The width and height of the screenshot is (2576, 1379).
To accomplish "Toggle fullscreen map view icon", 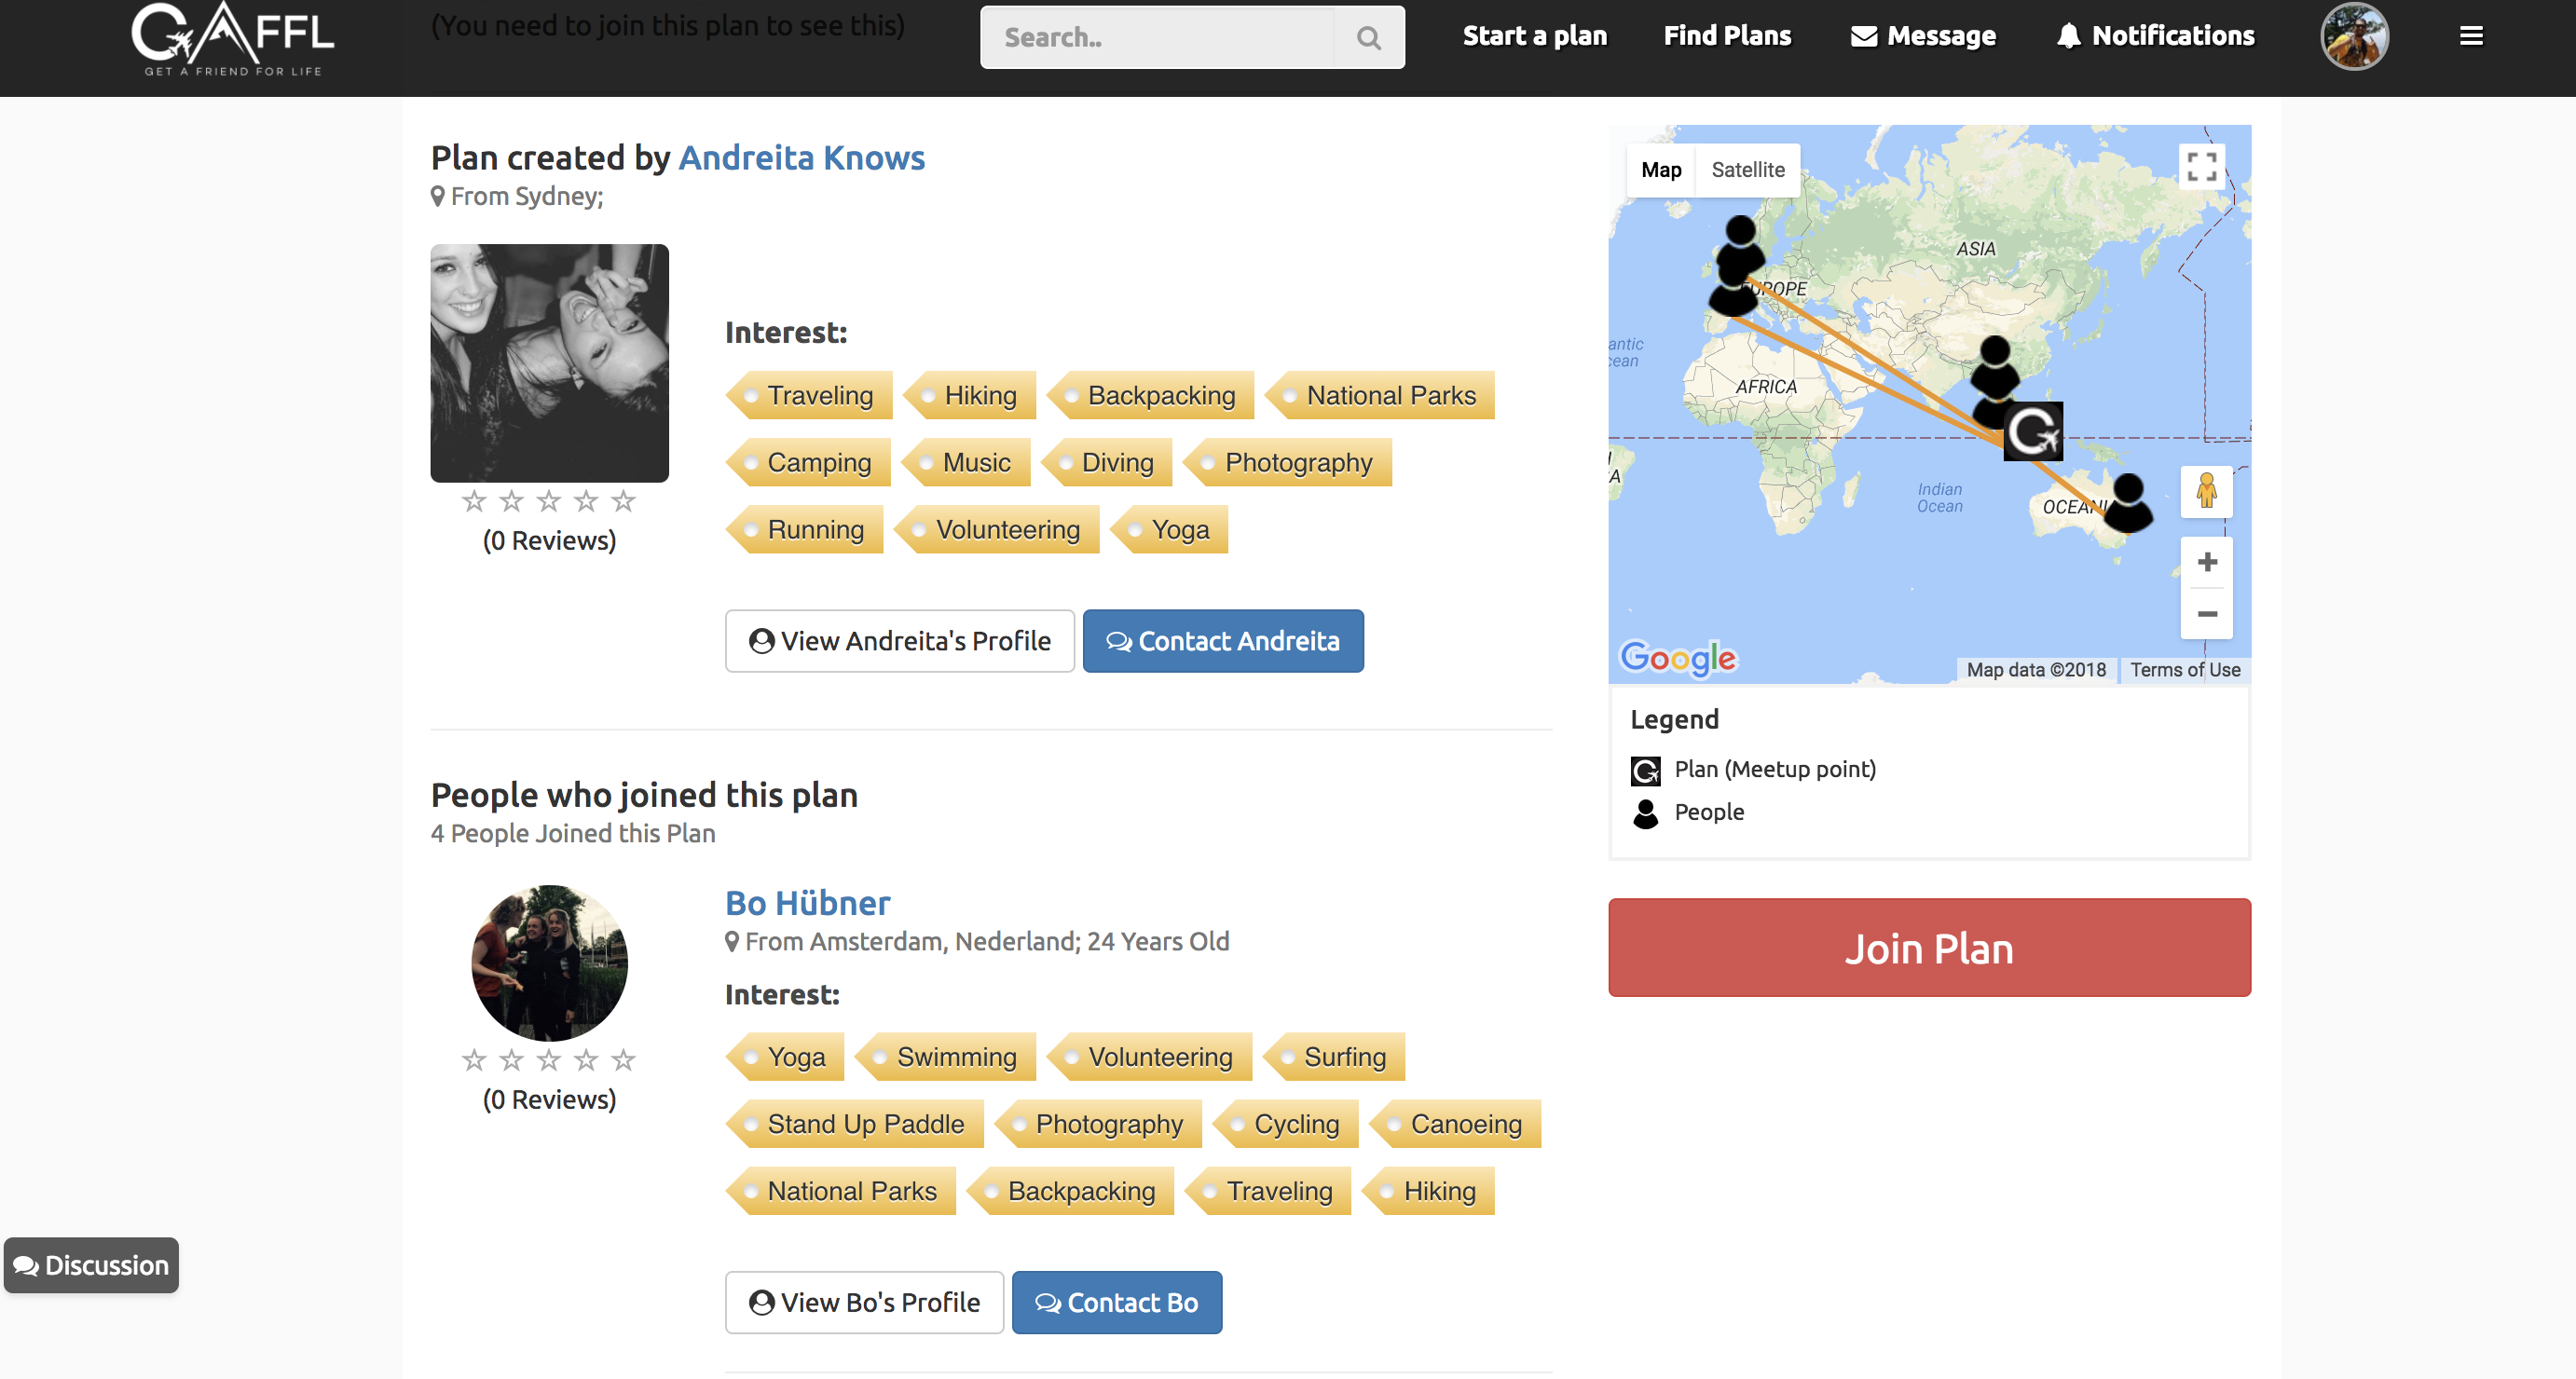I will pos(2202,167).
